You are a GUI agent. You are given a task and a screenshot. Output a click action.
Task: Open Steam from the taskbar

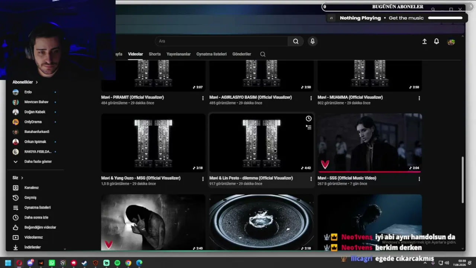pyautogui.click(x=84, y=263)
